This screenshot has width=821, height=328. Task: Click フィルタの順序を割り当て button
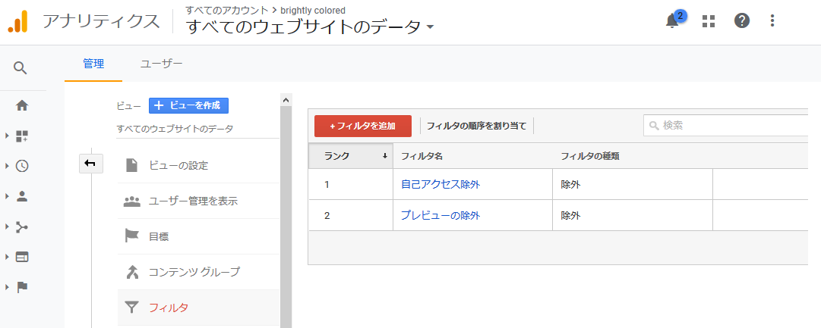pyautogui.click(x=476, y=126)
